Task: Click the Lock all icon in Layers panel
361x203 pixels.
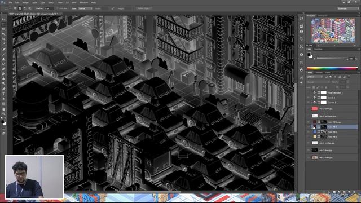Action: point(326,87)
